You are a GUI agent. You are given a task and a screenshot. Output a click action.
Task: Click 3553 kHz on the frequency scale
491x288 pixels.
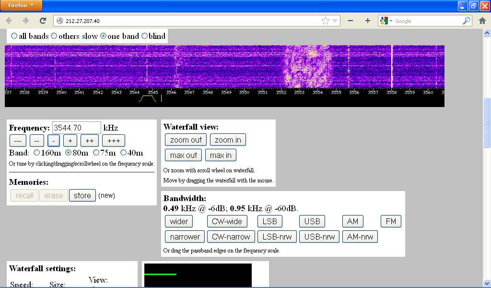pyautogui.click(x=299, y=92)
